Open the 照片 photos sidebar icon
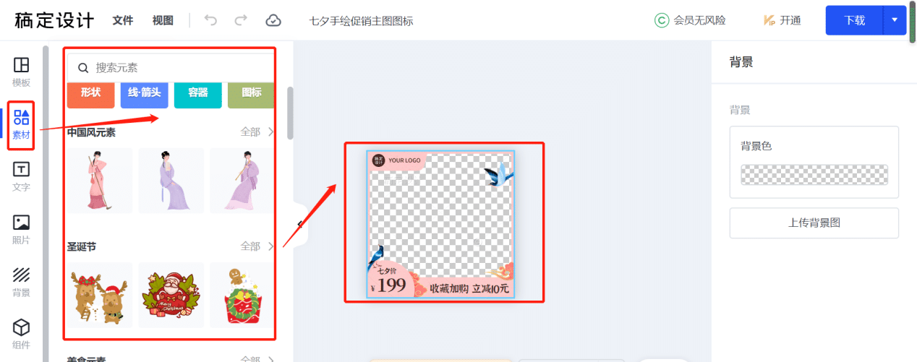Viewport: 917px width, 362px height. pos(21,230)
